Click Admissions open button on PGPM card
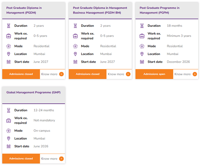Image resolution: width=200 pixels, height=167 pixels. coord(154,74)
